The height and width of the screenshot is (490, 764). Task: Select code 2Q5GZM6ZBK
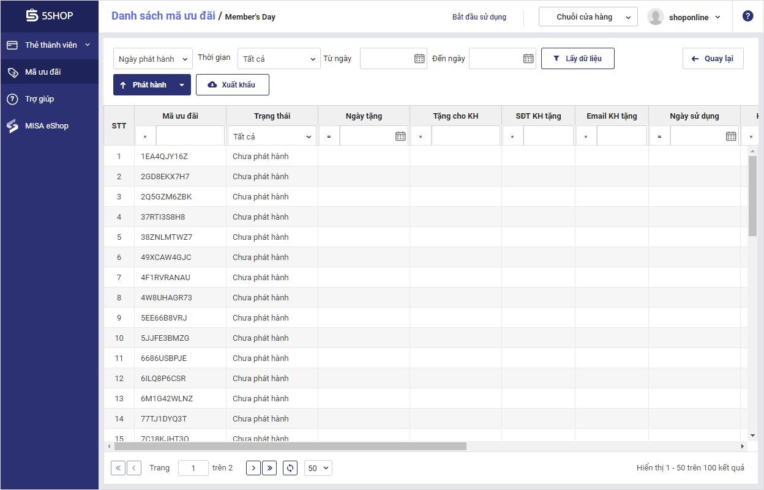click(166, 197)
